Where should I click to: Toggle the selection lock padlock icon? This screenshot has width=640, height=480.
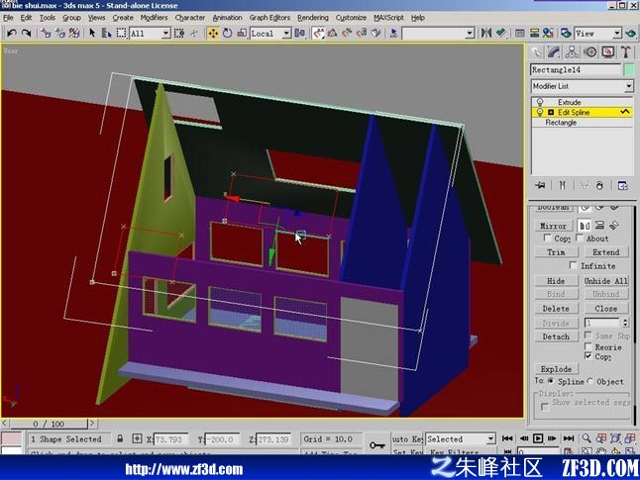point(120,438)
